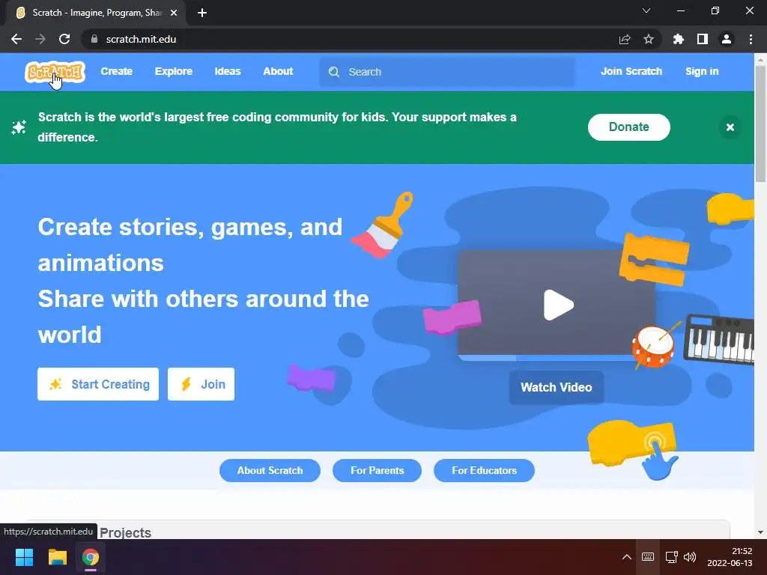Go back in browser history
This screenshot has height=575, width=767.
click(16, 39)
